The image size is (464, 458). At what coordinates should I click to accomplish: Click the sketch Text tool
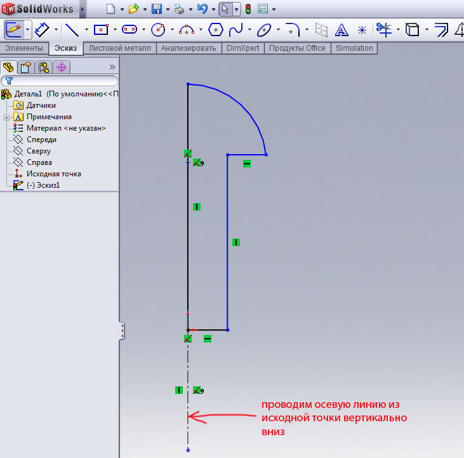pyautogui.click(x=341, y=29)
